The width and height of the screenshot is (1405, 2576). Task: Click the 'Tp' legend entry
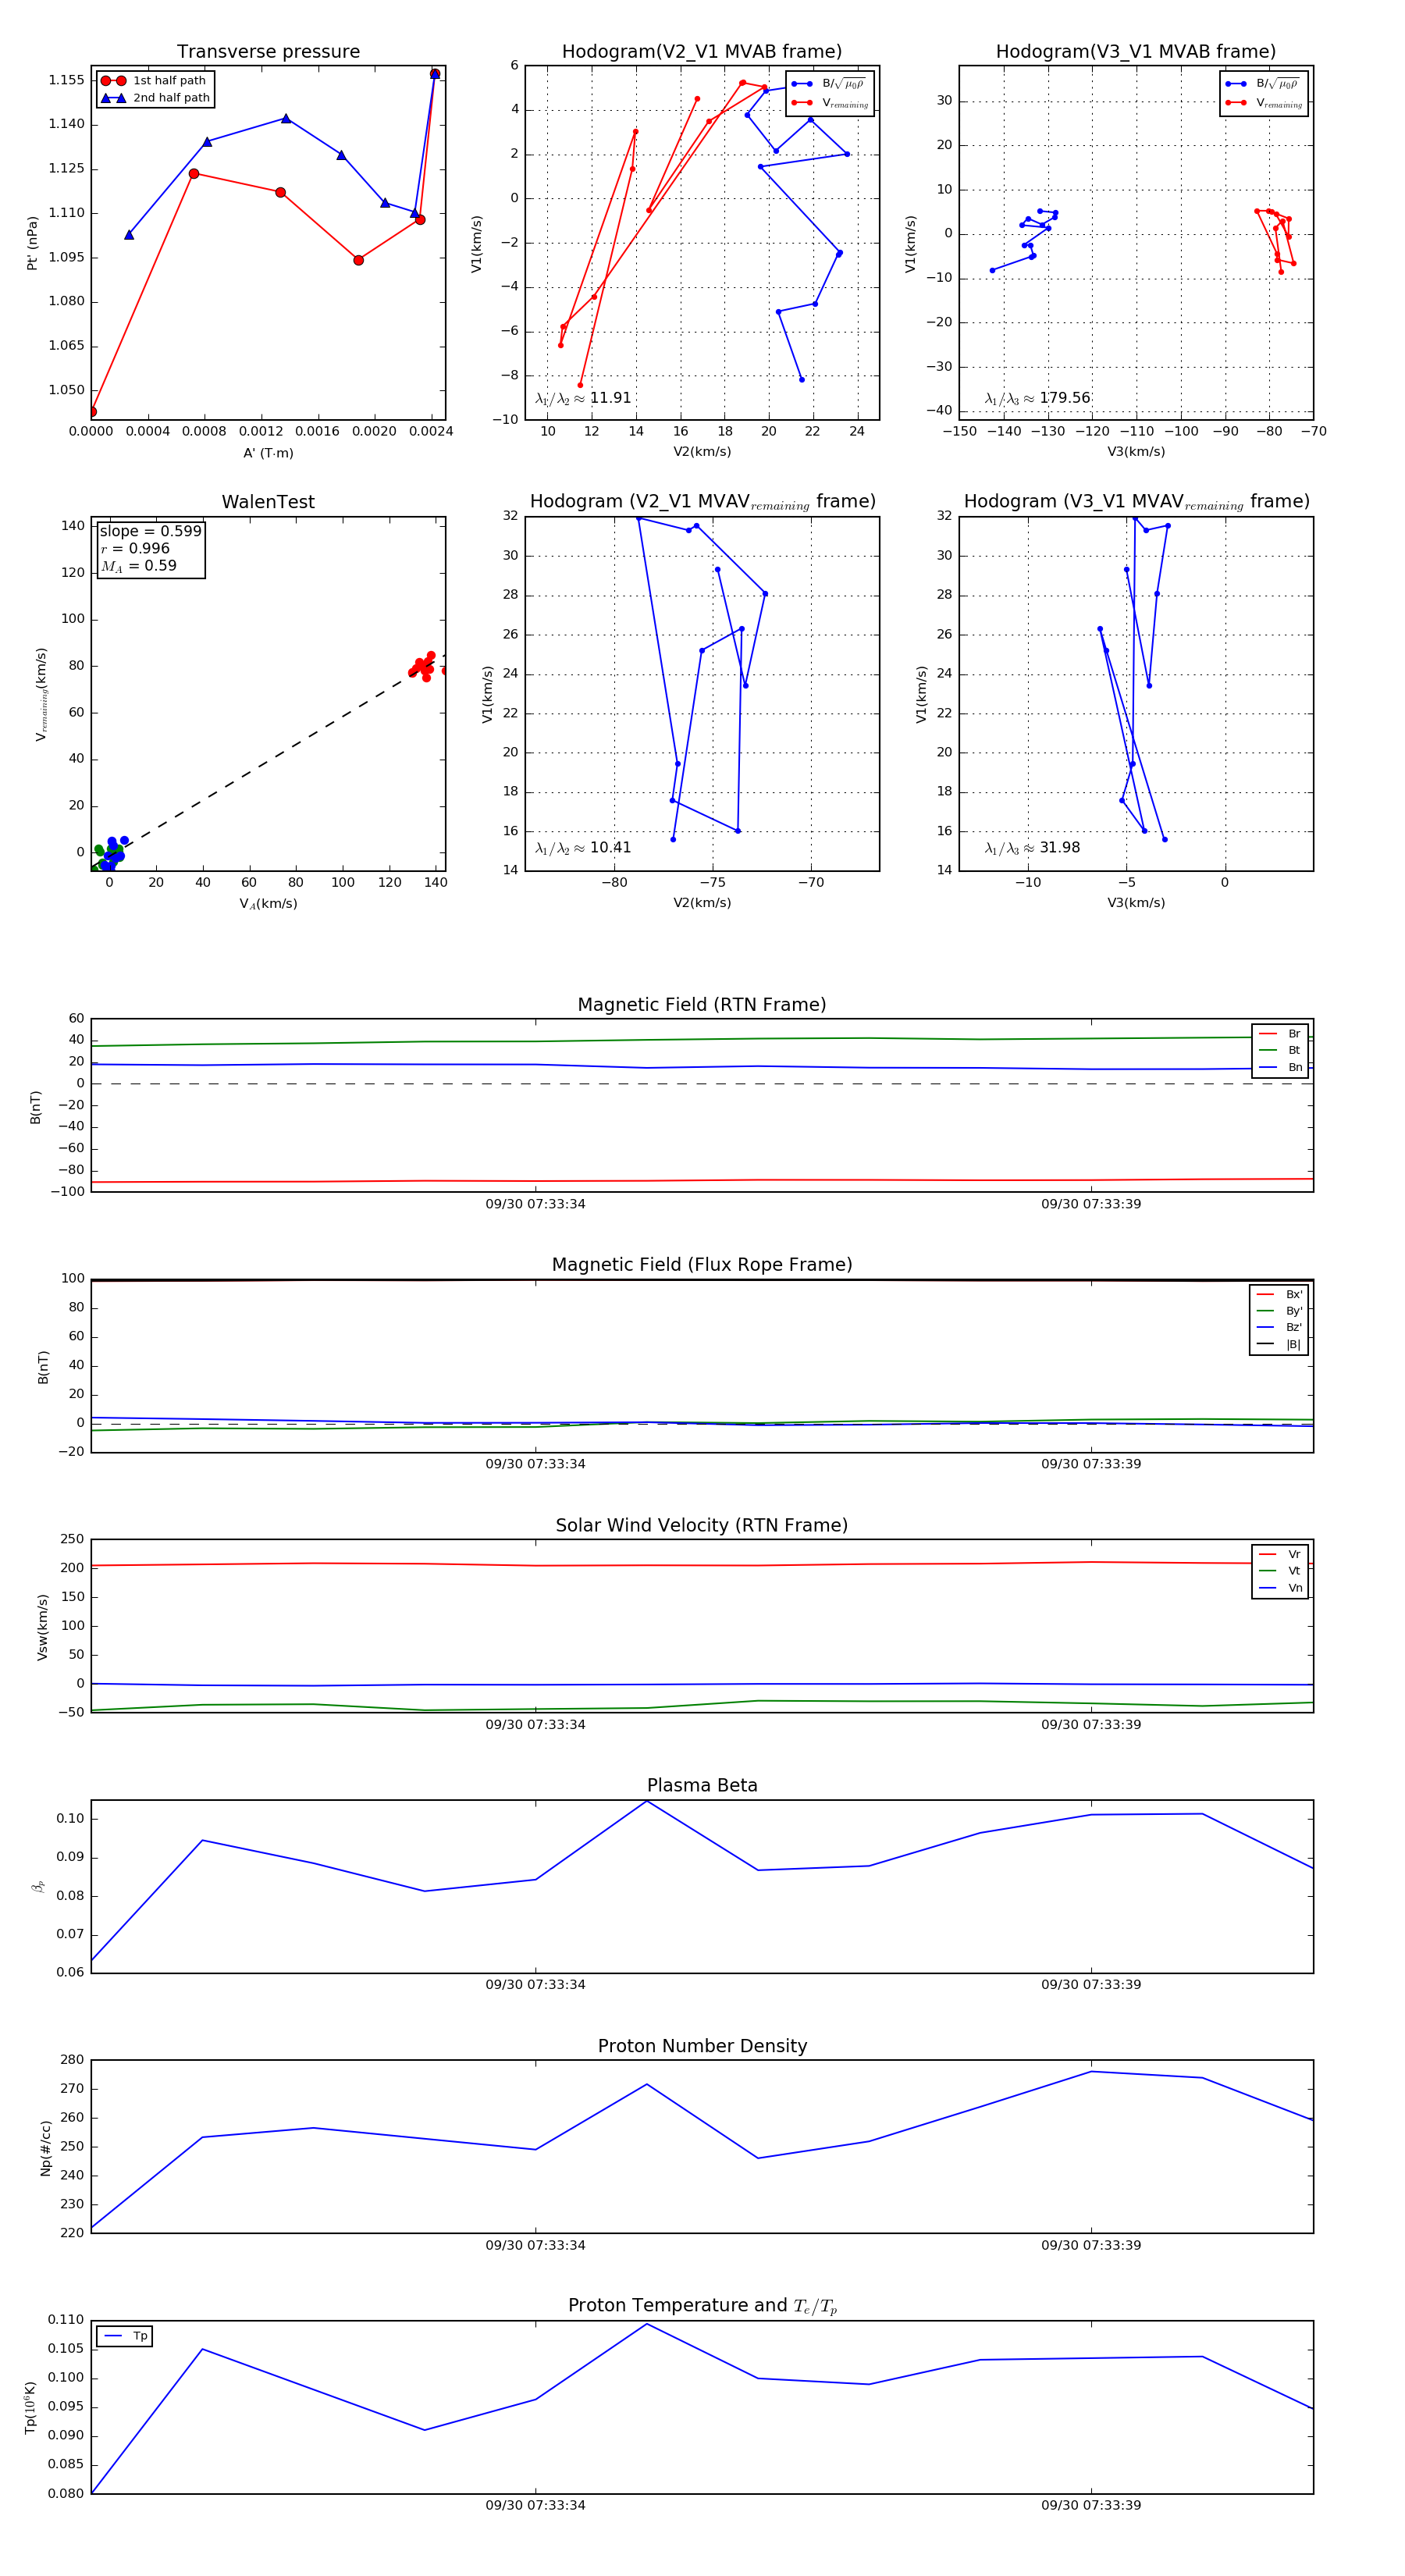coord(125,2337)
